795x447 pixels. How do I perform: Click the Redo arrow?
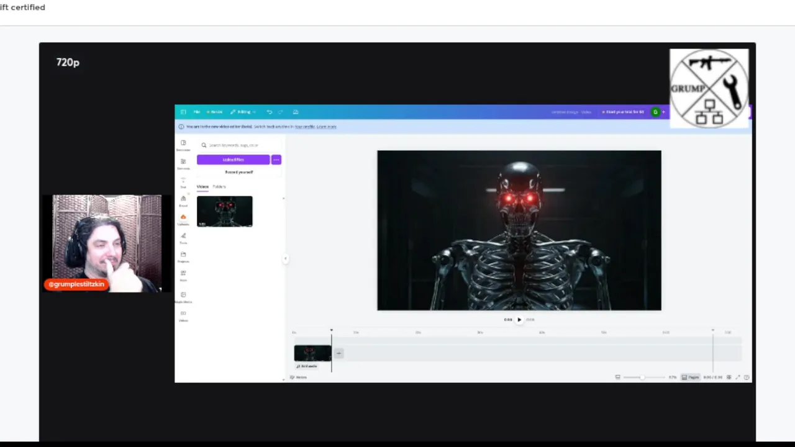click(280, 112)
